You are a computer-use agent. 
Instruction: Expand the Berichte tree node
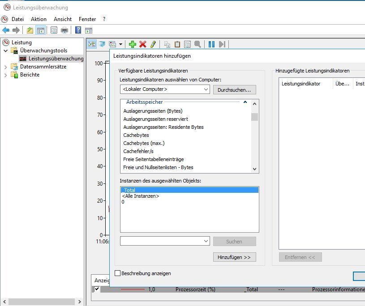(6, 75)
